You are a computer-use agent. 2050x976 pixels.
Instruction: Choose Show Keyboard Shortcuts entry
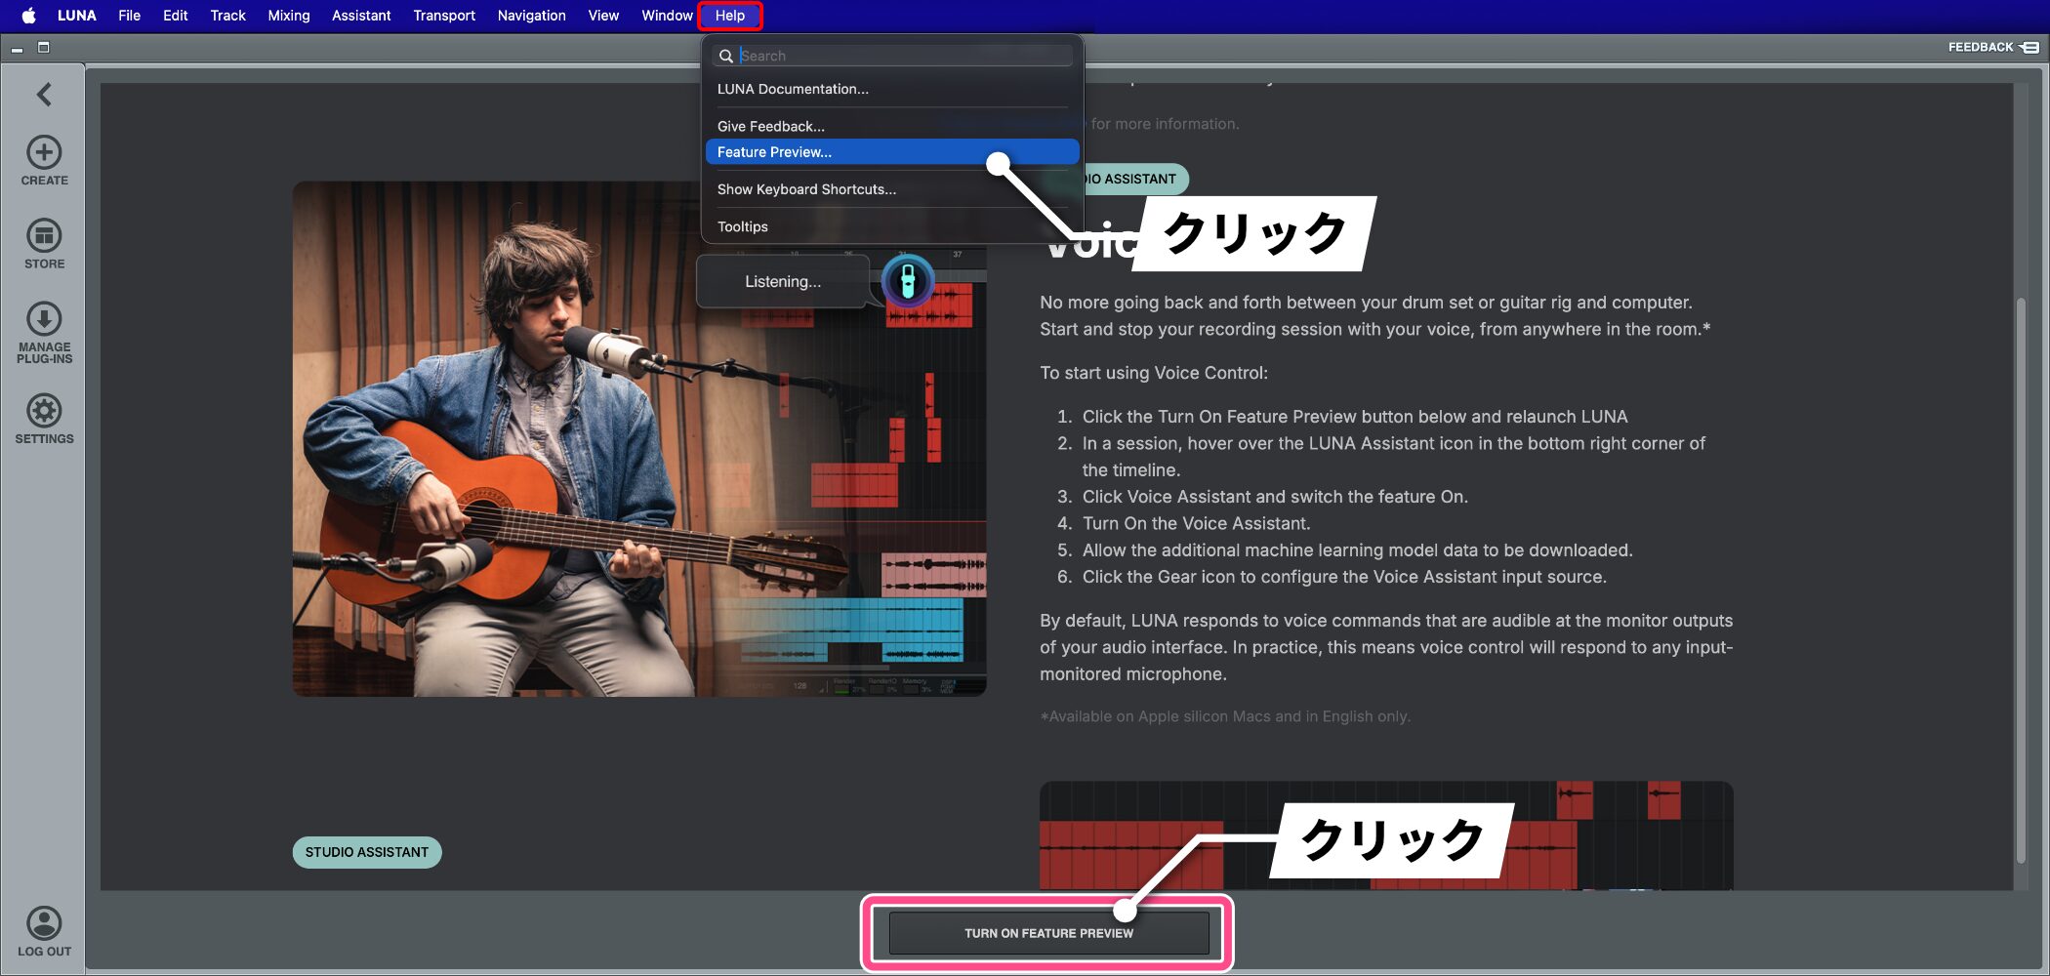tap(806, 189)
